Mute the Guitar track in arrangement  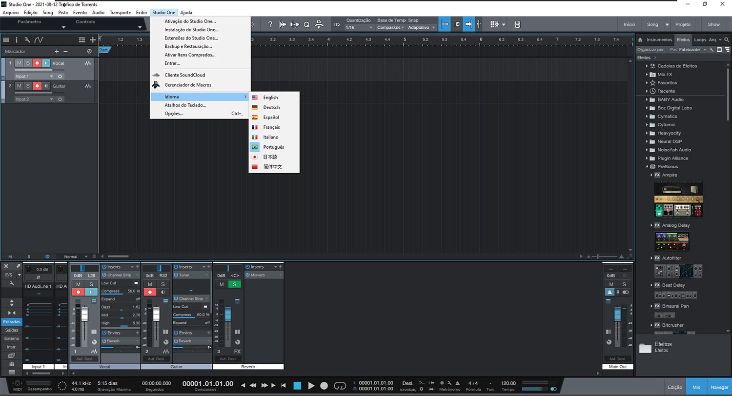(19, 86)
